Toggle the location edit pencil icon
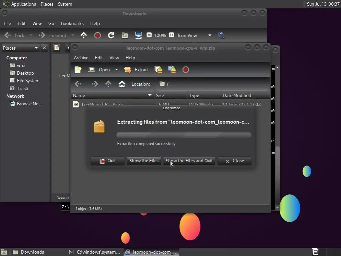The height and width of the screenshot is (256, 341). pos(57,48)
